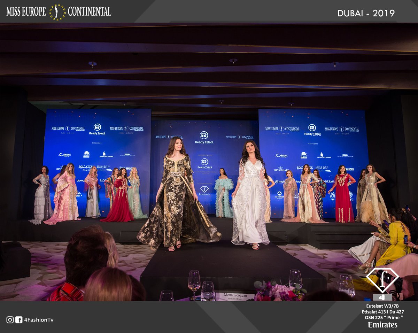Image resolution: width=418 pixels, height=333 pixels.
Task: Click the star-circle emblem in the header logo
Action: click(x=57, y=12)
